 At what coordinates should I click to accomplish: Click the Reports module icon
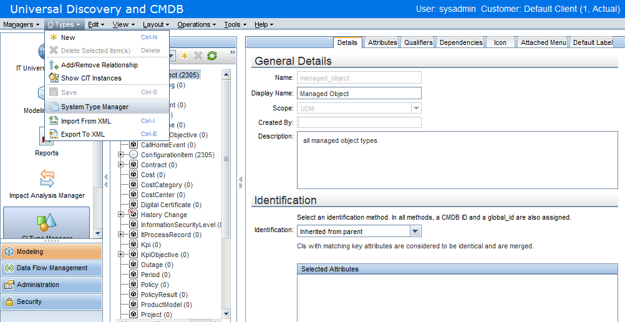[47, 137]
